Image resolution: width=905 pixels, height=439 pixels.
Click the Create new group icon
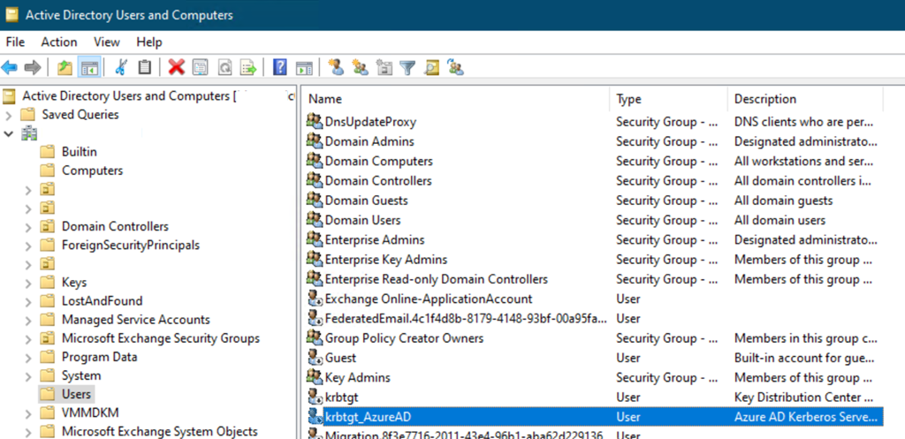pyautogui.click(x=360, y=67)
